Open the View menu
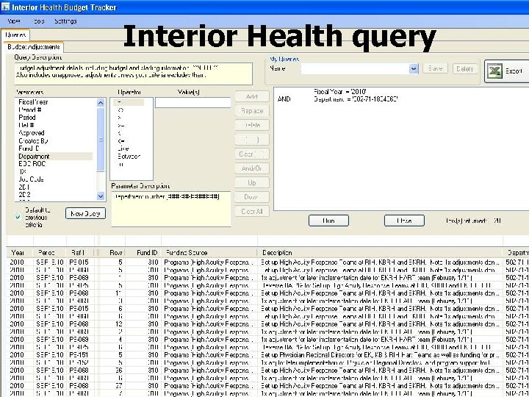529x397 pixels. tap(14, 21)
